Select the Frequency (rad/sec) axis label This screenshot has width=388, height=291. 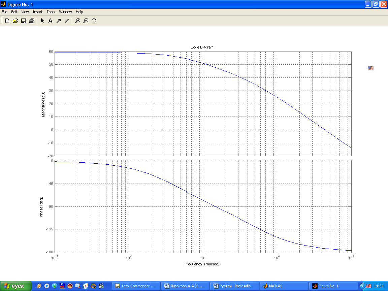(x=202, y=264)
